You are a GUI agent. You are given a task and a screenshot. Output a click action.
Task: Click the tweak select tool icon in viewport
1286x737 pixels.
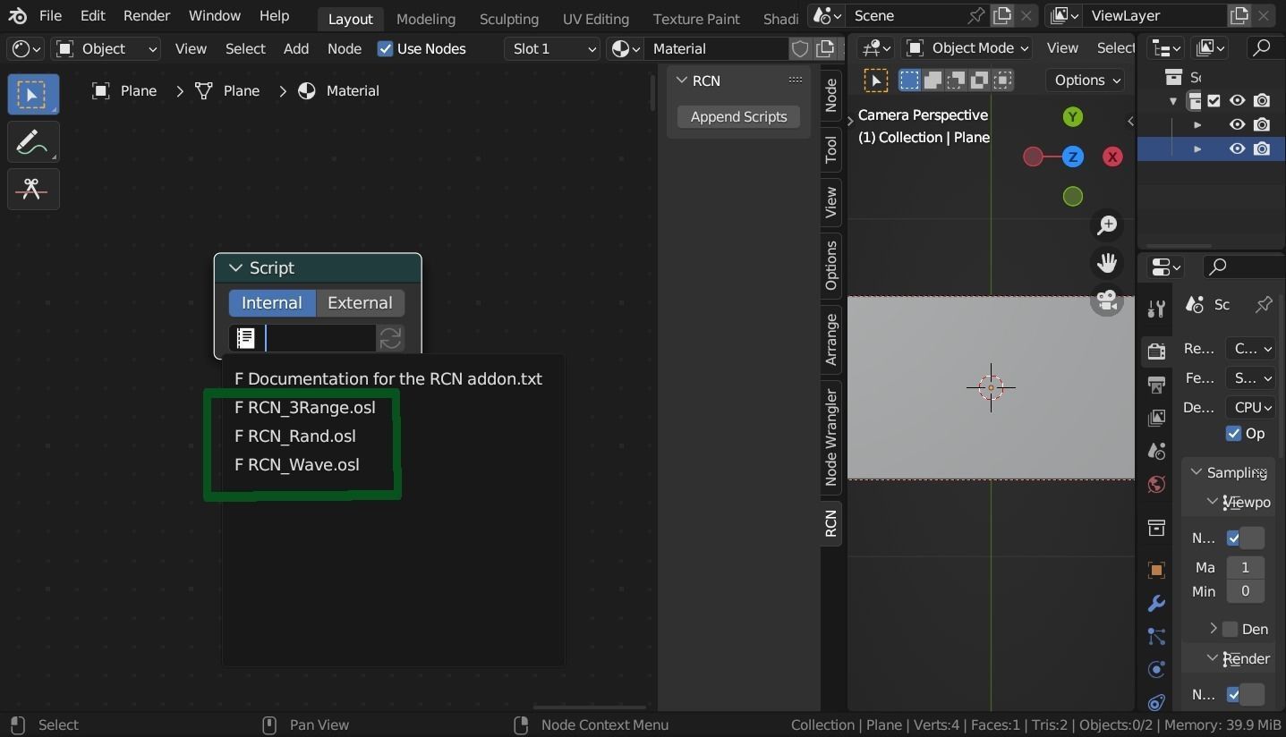coord(875,80)
